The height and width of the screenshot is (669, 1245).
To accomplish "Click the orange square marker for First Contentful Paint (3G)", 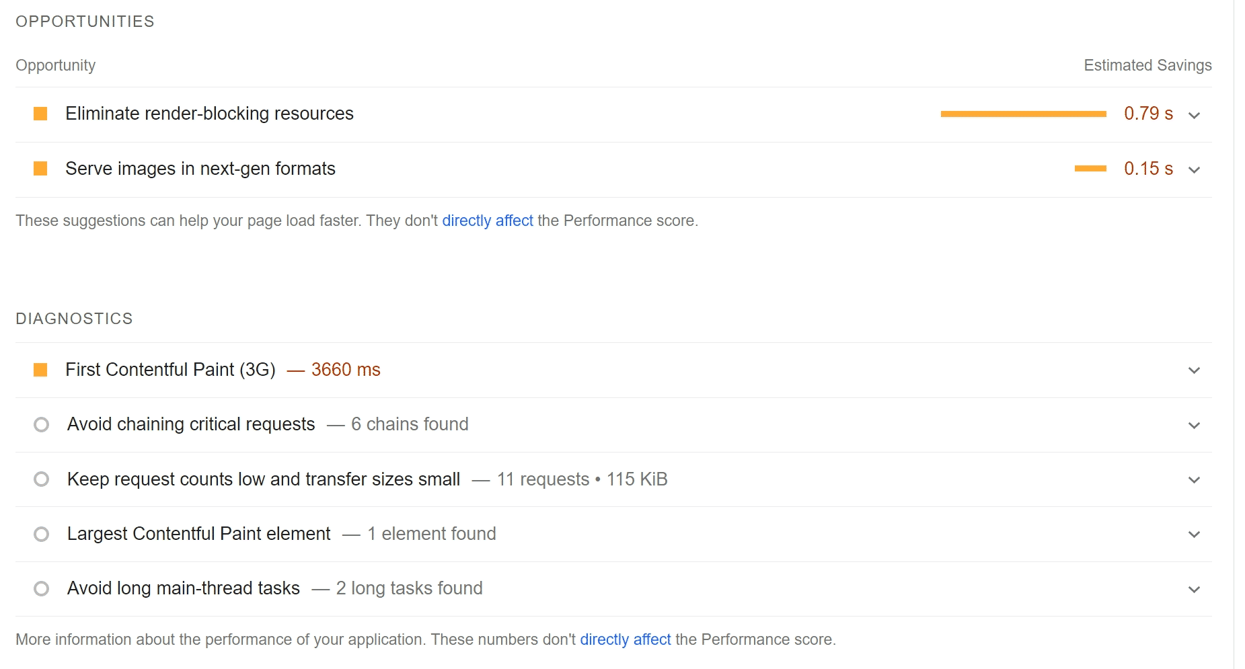I will (x=40, y=370).
